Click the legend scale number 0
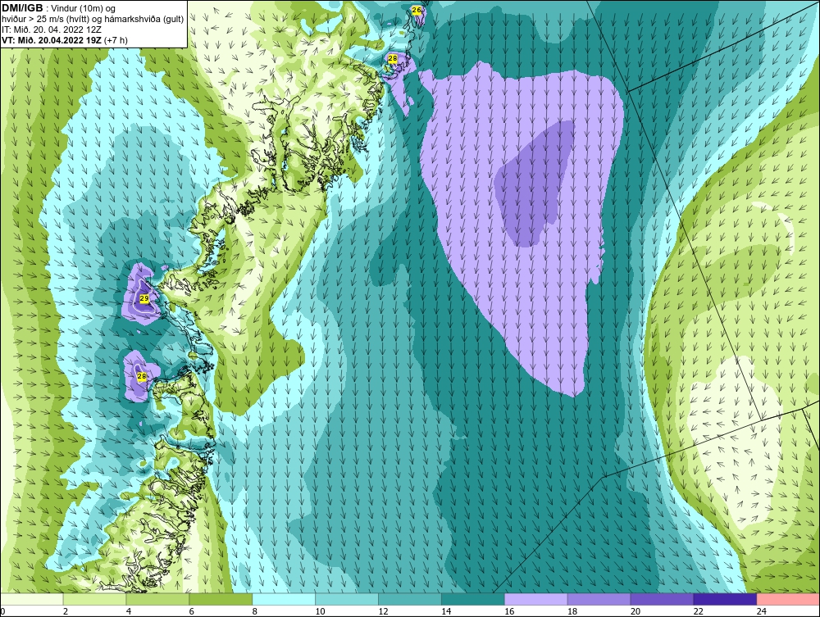This screenshot has width=820, height=617. (2, 611)
